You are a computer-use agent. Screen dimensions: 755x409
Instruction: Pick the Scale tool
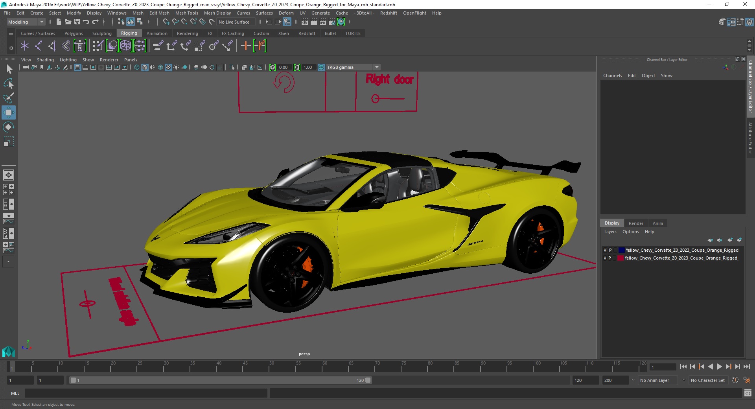(x=9, y=142)
